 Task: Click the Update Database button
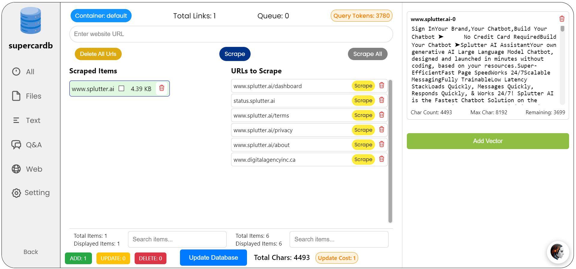click(213, 258)
